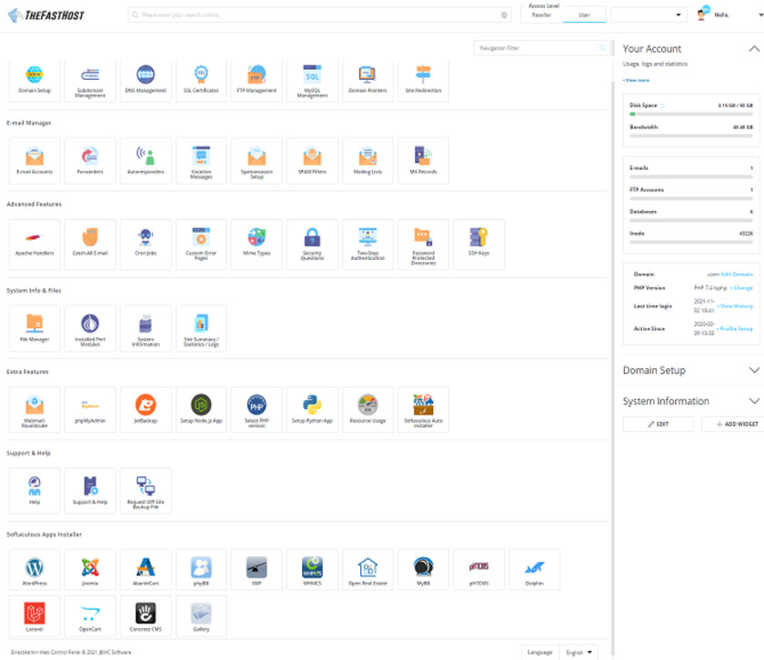Viewport: 764px width, 660px height.
Task: Open Two-Step Authentication
Action: point(367,244)
